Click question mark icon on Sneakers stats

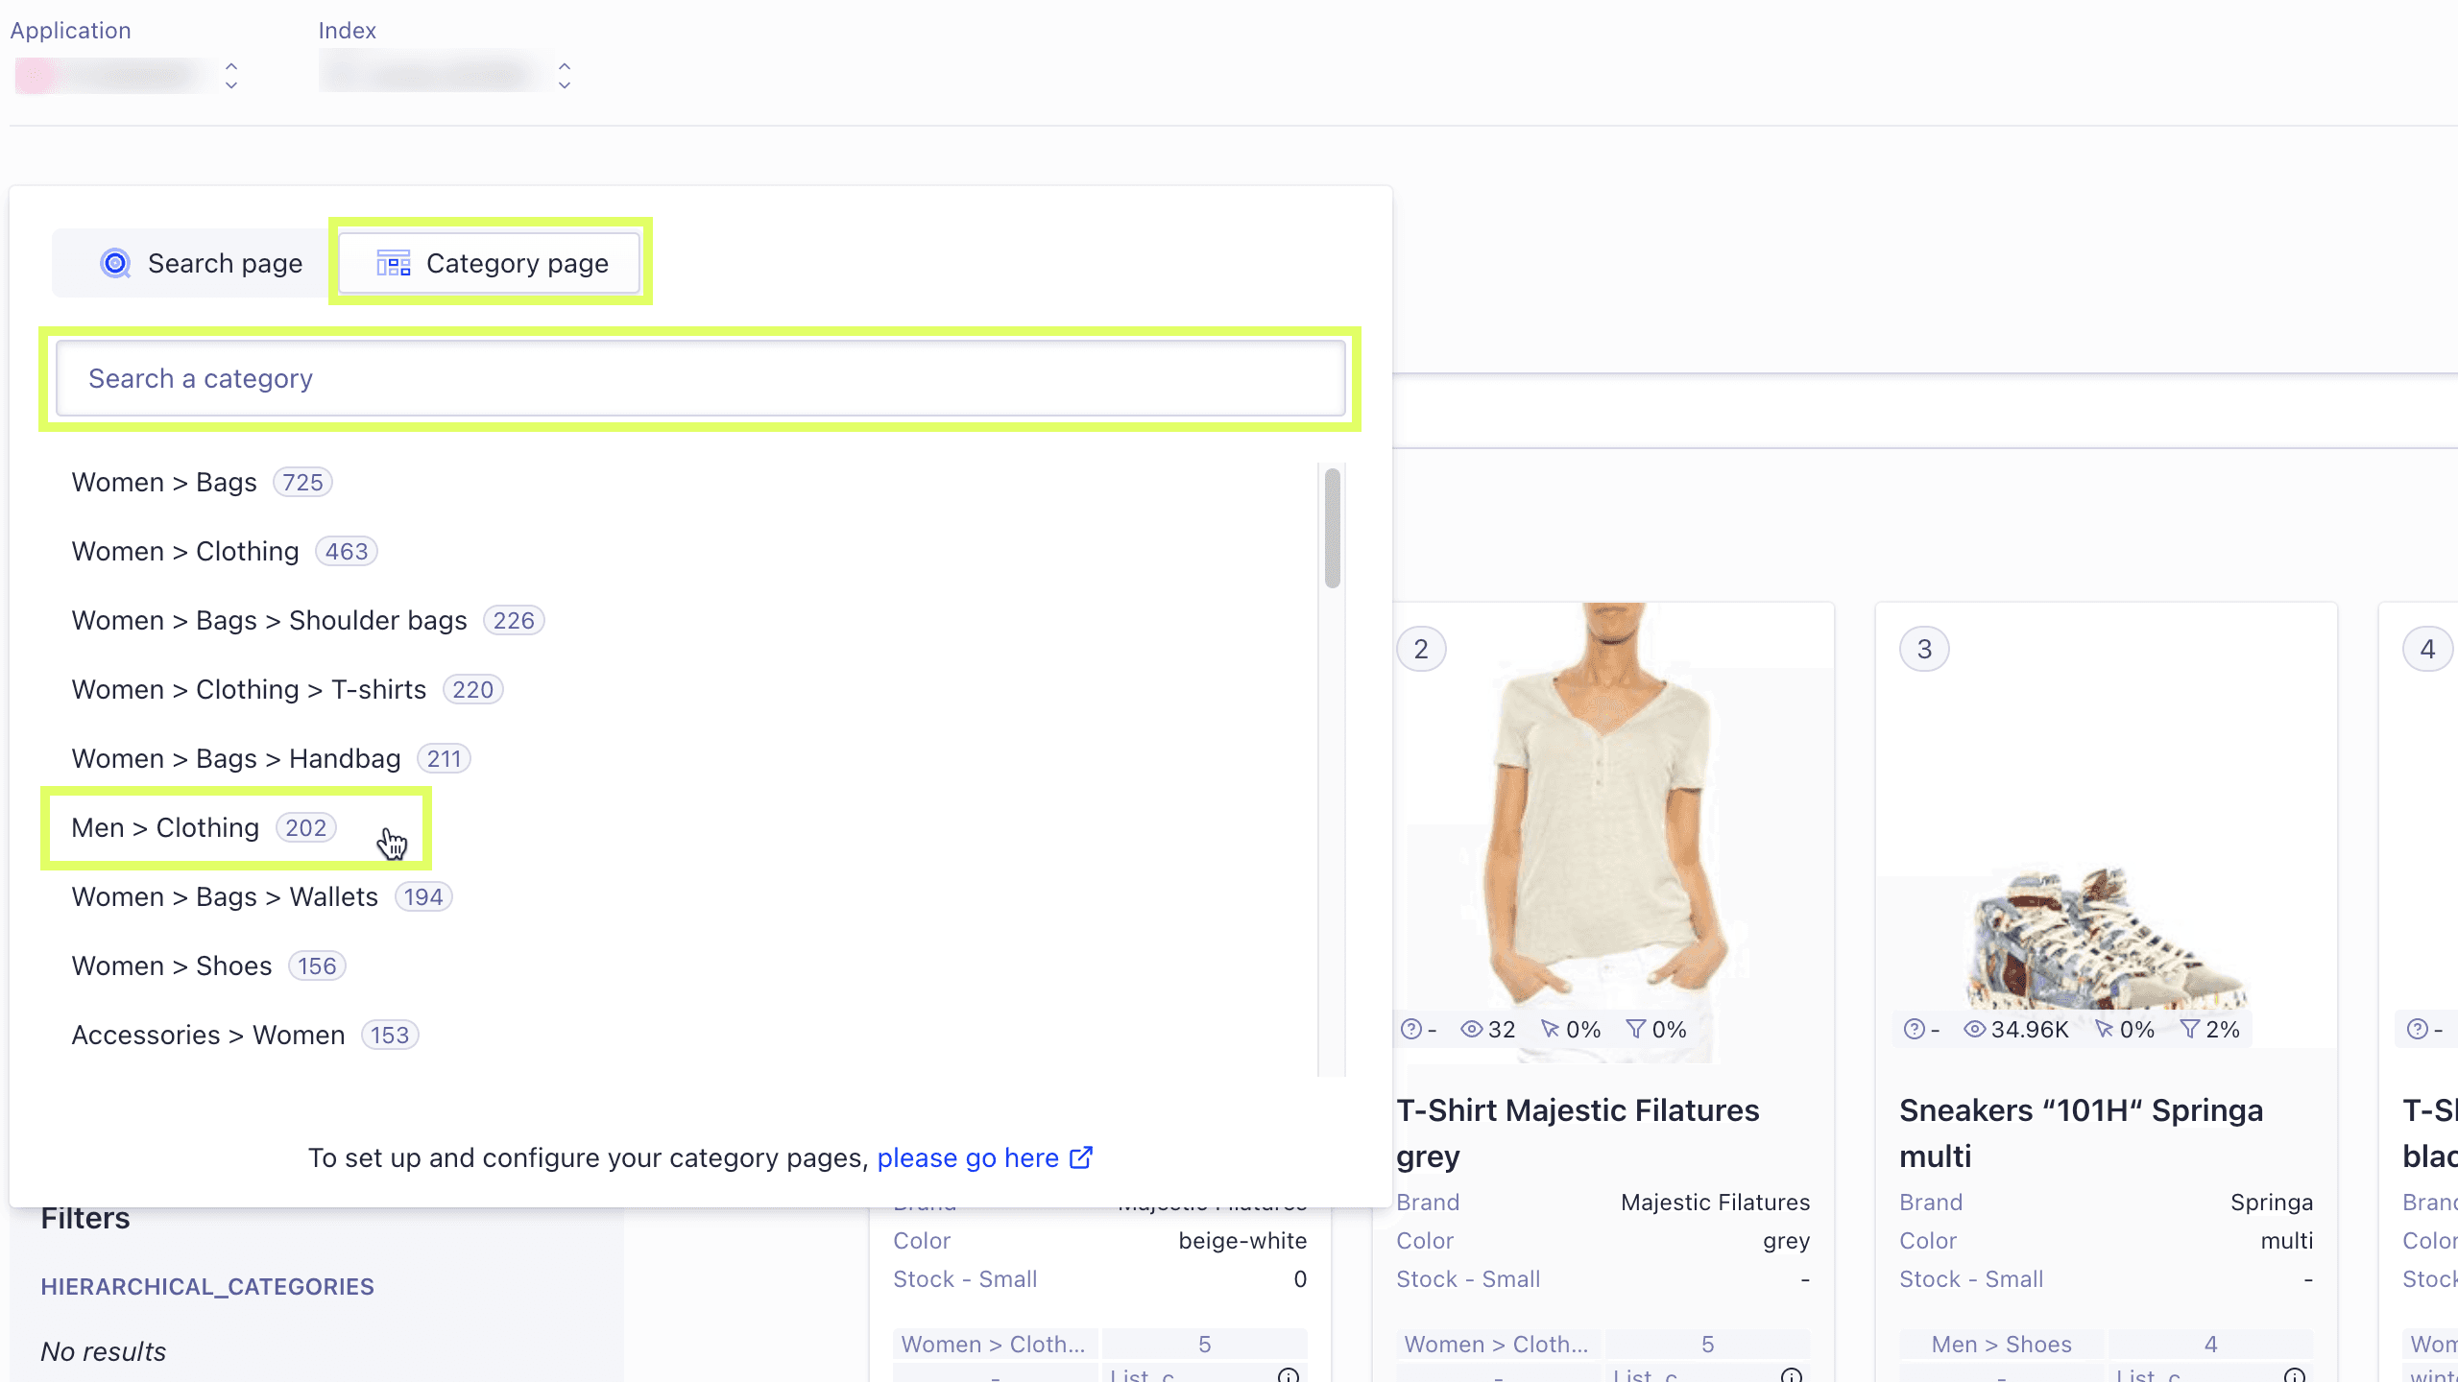click(1914, 1029)
